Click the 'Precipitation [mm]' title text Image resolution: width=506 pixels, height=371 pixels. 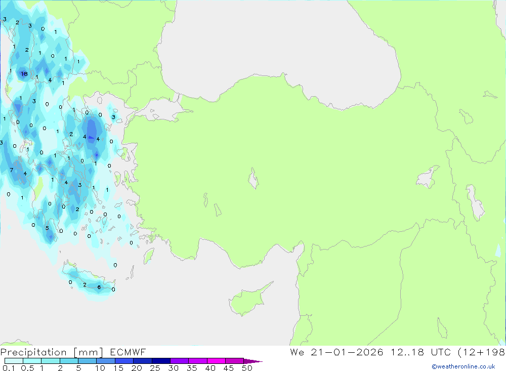pos(52,352)
